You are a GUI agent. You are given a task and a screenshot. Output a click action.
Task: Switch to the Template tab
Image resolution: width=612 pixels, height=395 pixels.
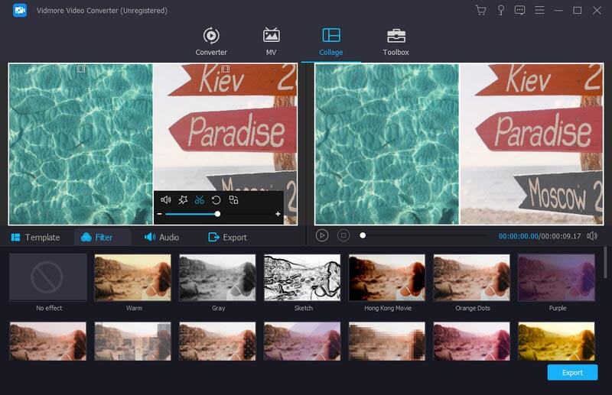[x=34, y=238]
